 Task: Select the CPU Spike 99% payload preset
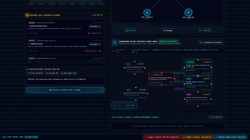point(52,73)
